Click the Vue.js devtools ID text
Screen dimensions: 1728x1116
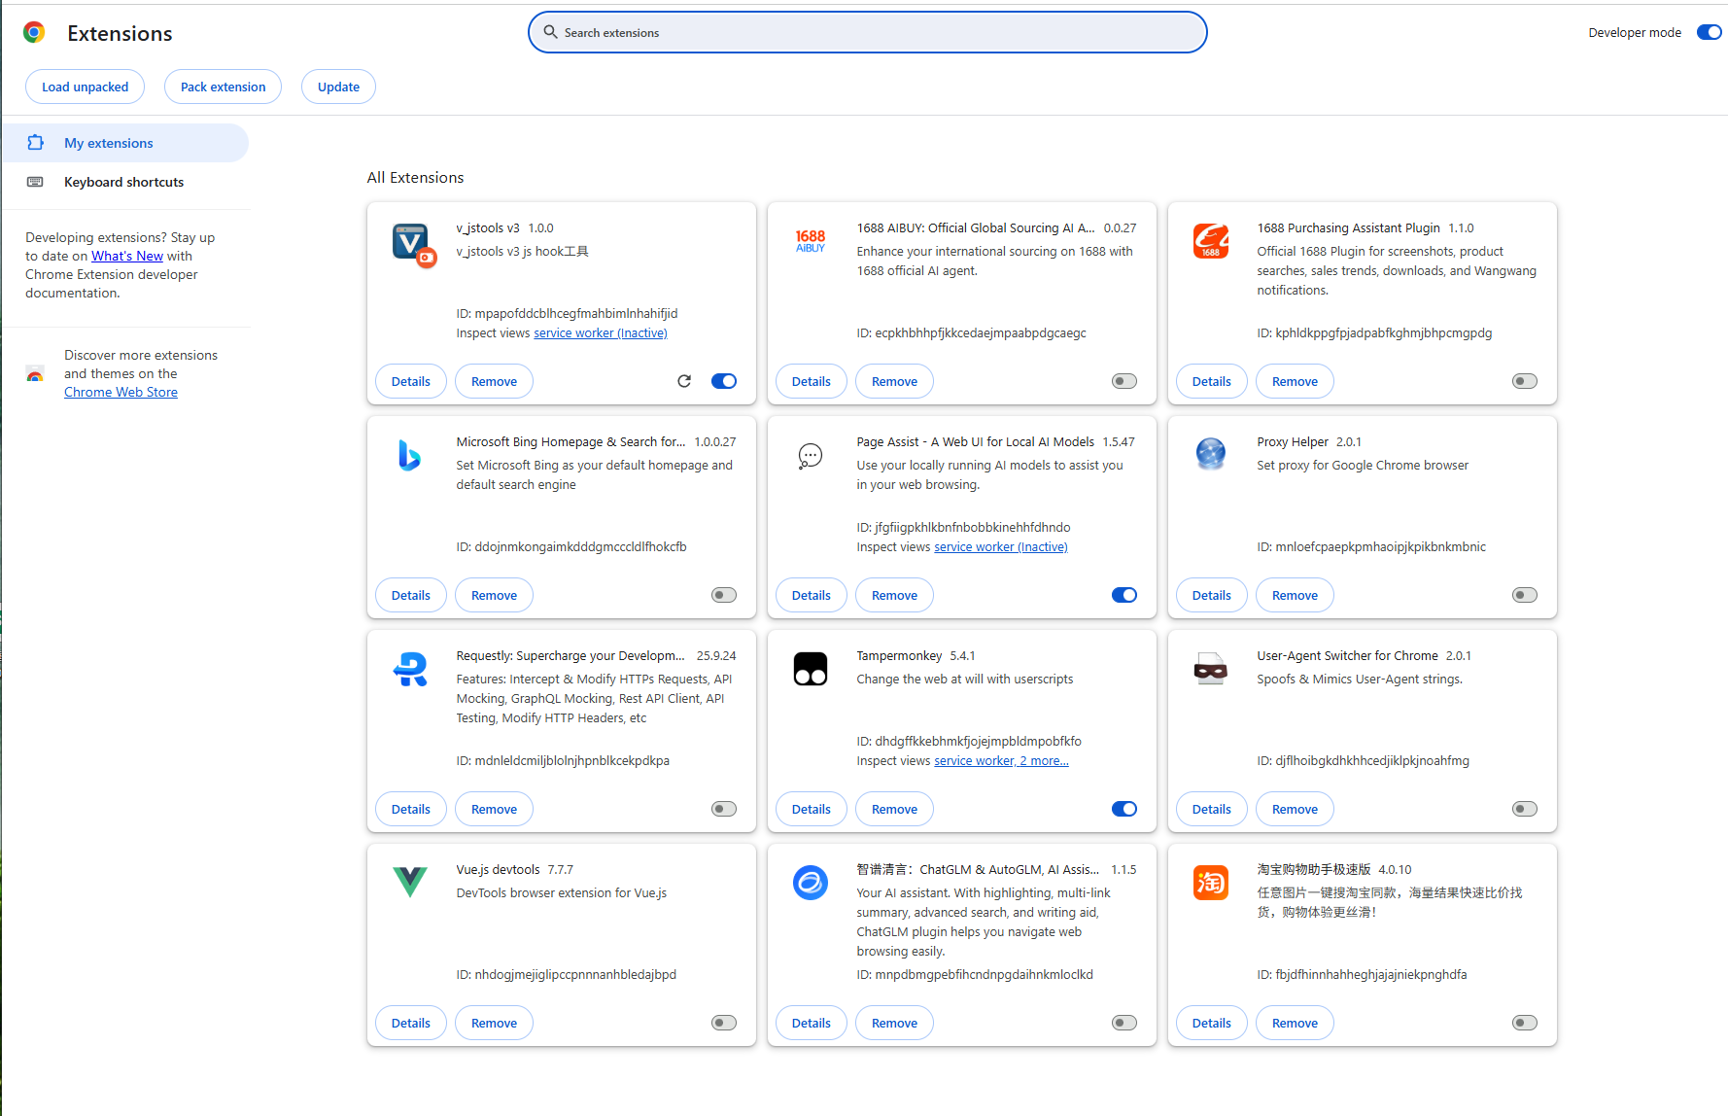[x=567, y=974]
